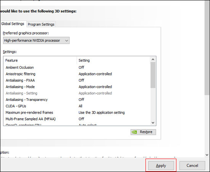
Task: Click the Cancel button
Action: pyautogui.click(x=192, y=166)
